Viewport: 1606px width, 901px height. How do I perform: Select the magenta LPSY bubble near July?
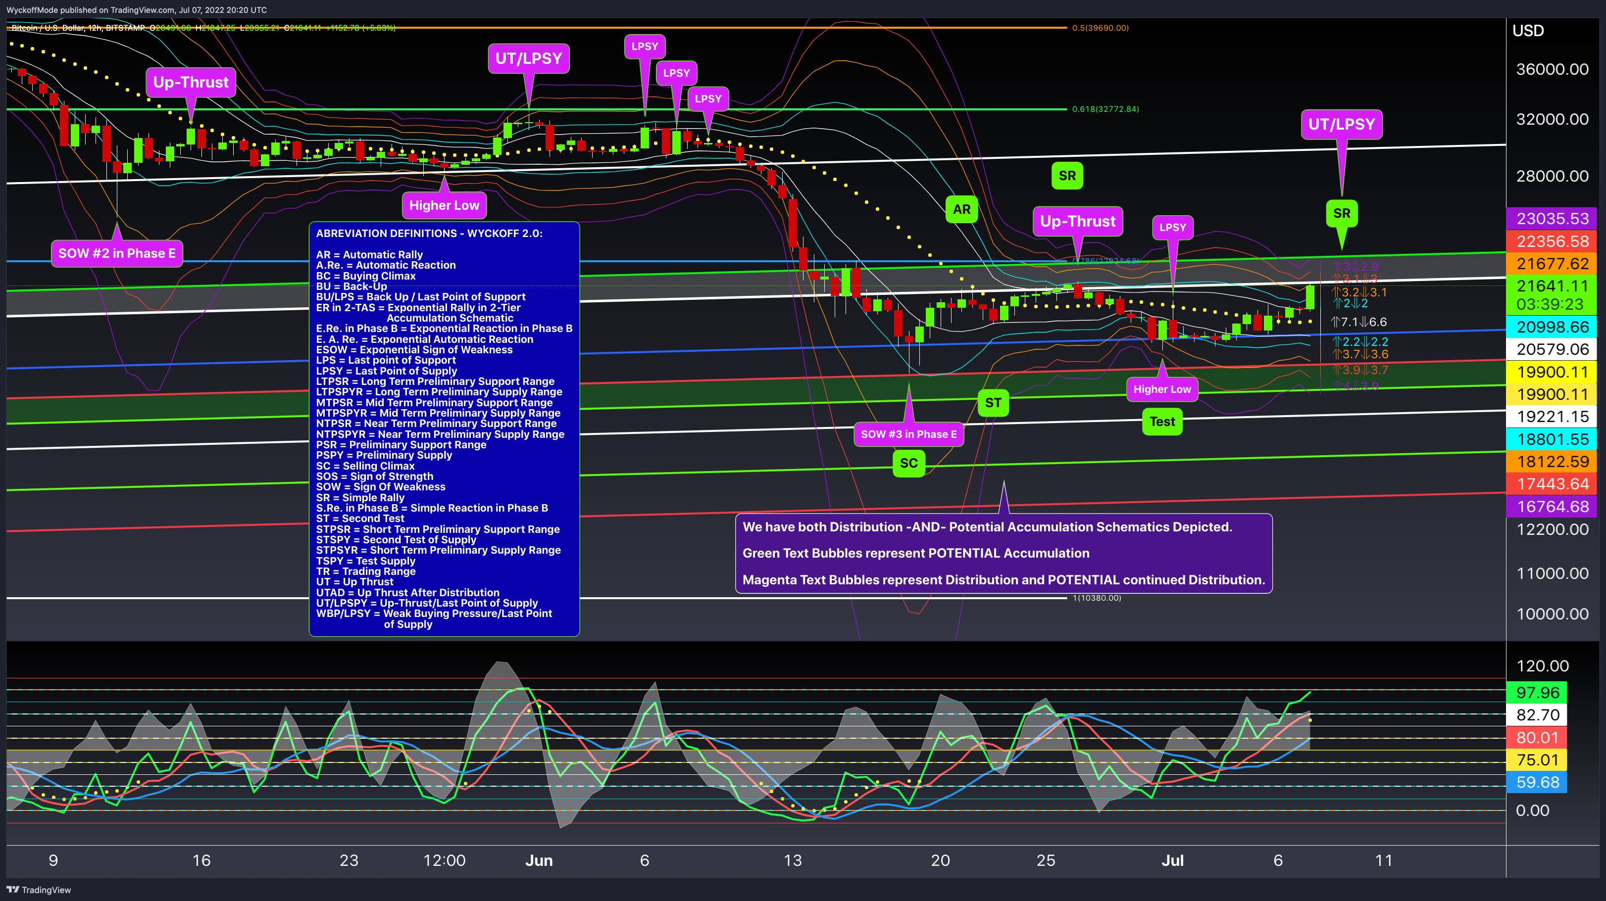pos(1173,228)
